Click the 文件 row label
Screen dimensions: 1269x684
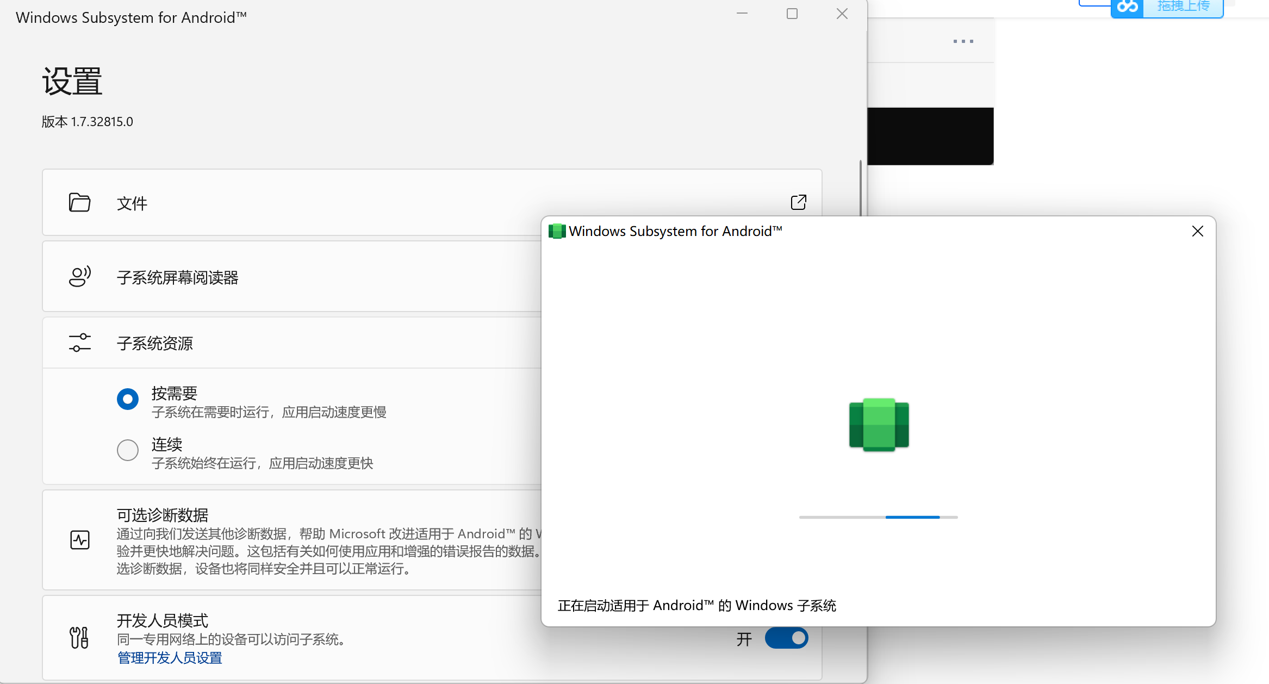click(x=132, y=203)
